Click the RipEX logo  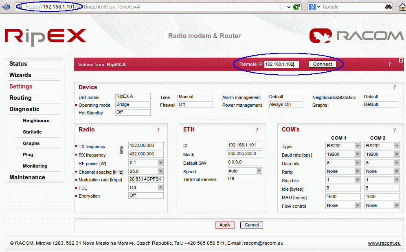pyautogui.click(x=46, y=37)
